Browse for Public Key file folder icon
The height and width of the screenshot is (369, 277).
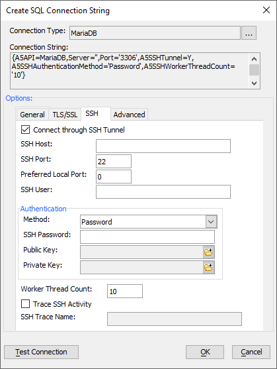(208, 252)
